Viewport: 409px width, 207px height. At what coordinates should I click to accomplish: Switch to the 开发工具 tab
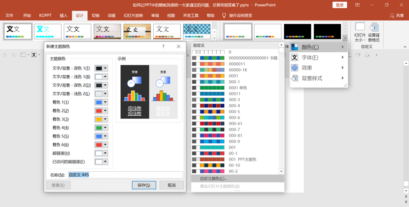[x=191, y=15]
